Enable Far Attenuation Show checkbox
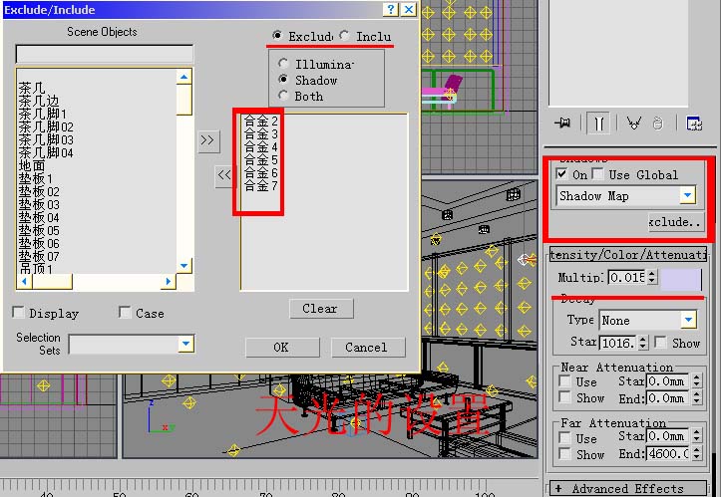The image size is (721, 497). (x=564, y=453)
